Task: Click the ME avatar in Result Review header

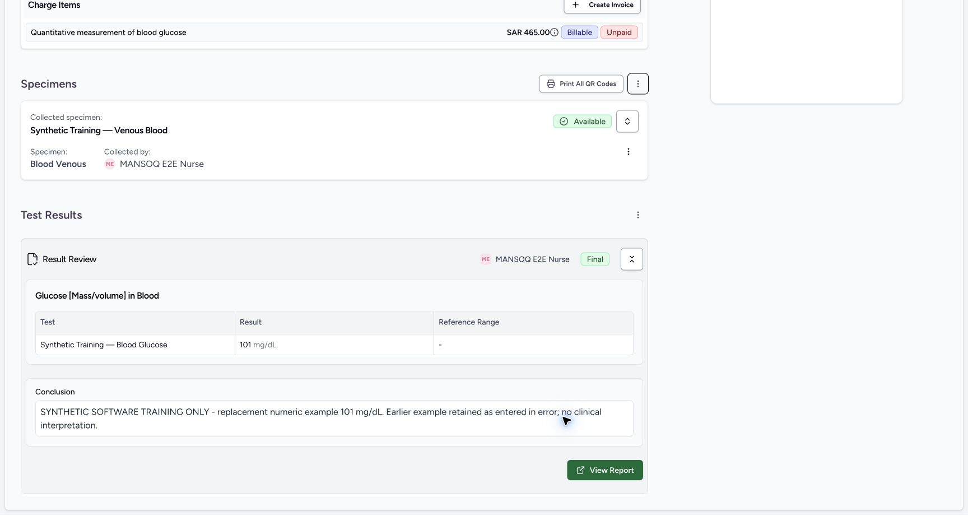Action: [486, 259]
